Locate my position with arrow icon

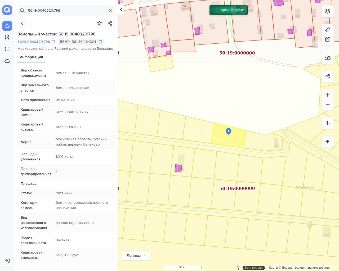328,142
